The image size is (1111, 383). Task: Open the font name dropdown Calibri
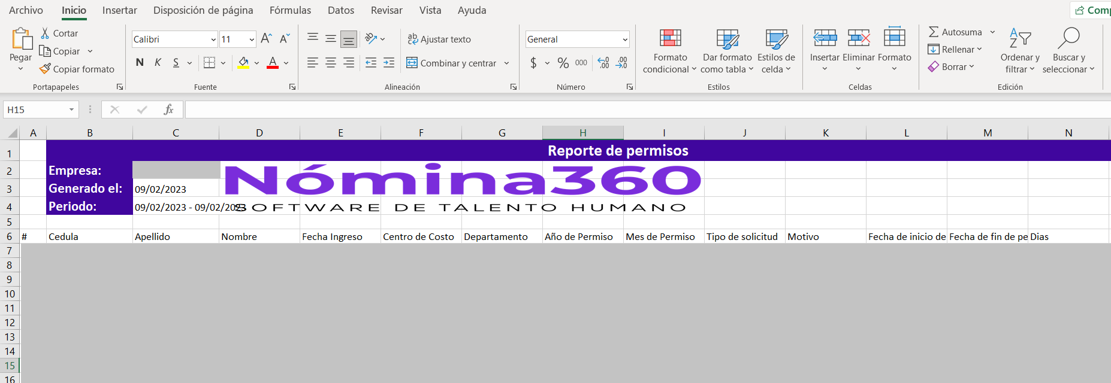213,39
